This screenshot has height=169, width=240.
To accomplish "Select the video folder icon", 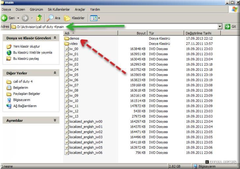I will 67,44.
